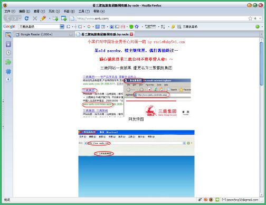
Task: Click the Go arrow in the address bar
Action: (255, 18)
